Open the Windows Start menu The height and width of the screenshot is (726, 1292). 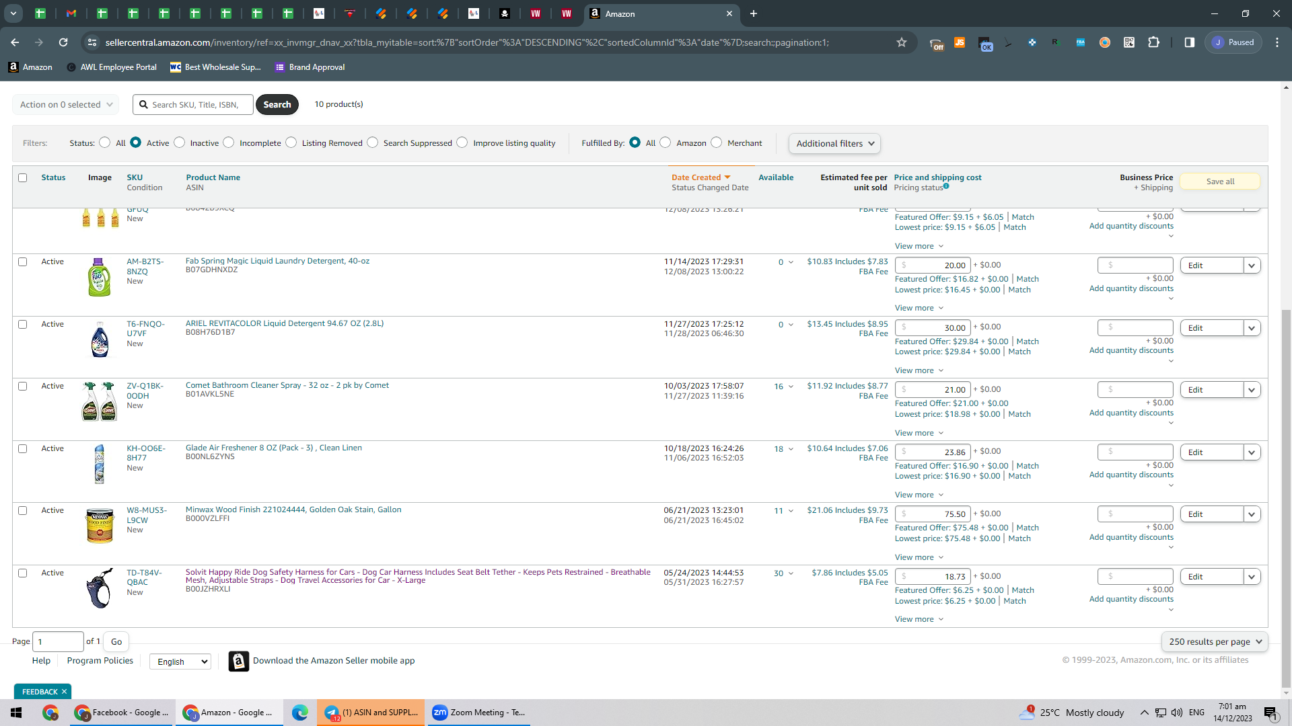click(16, 713)
